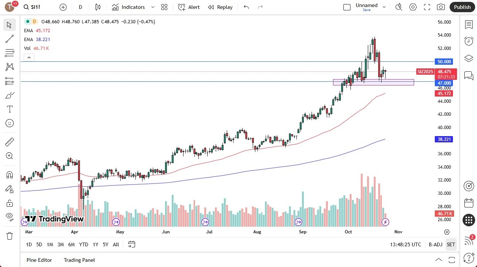Screen dimensions: 477x267
Task: Switch to the Pine Editor tab
Action: (39, 260)
